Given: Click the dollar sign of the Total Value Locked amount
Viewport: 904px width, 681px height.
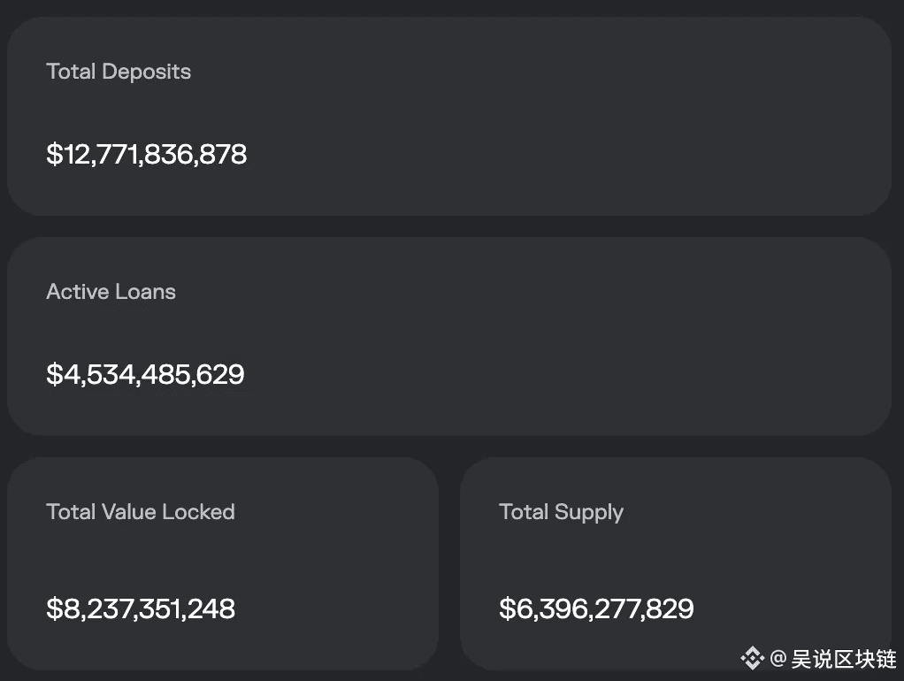Looking at the screenshot, I should [x=53, y=608].
